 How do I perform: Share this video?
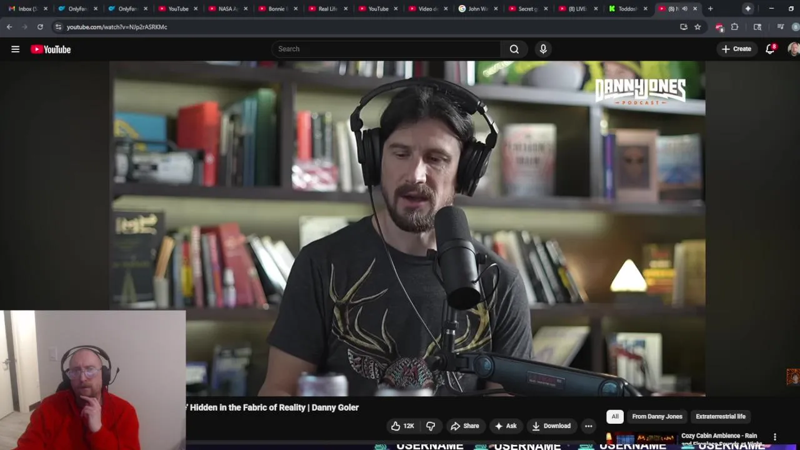pos(465,426)
